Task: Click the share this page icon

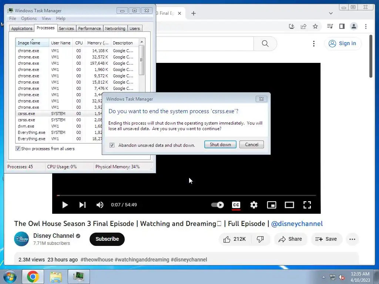Action: 303,26
